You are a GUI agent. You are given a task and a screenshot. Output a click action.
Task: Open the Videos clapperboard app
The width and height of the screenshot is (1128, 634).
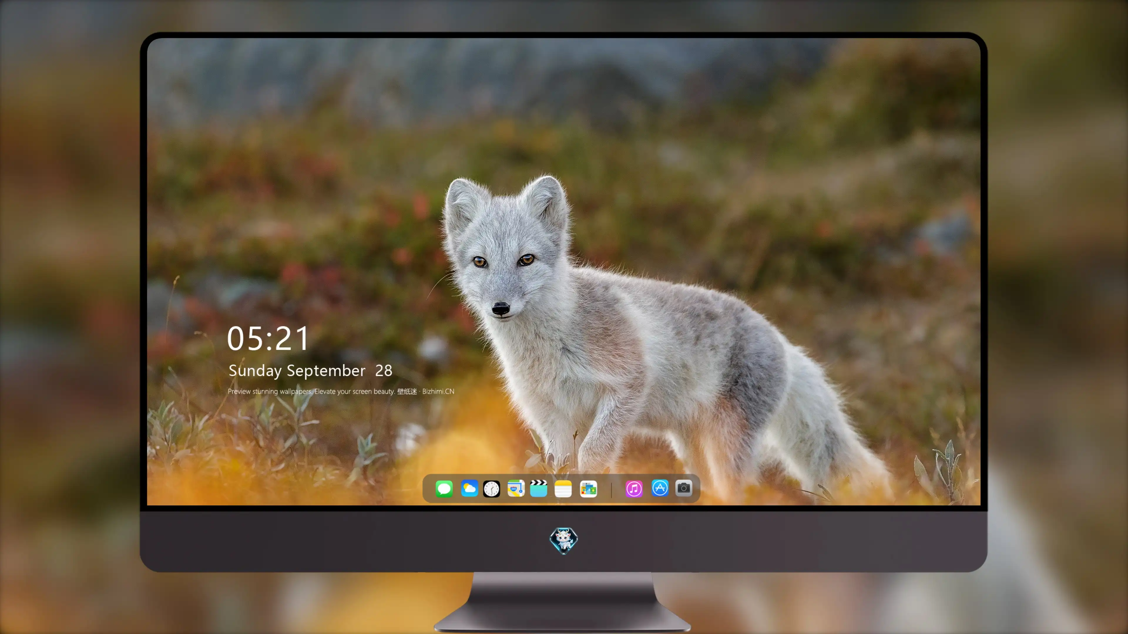tap(539, 488)
